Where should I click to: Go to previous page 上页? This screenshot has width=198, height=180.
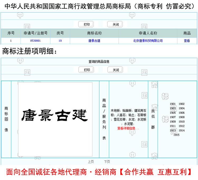coord(91,162)
